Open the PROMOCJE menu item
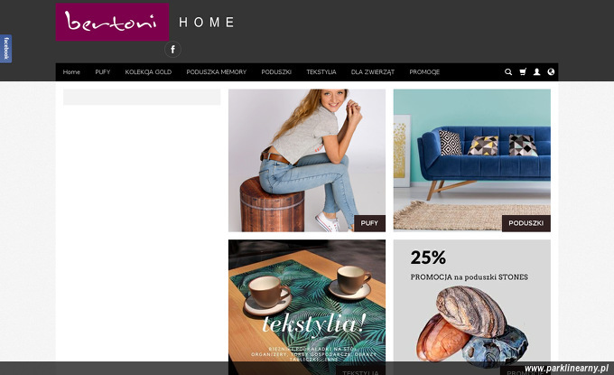614x375 pixels. coord(424,72)
